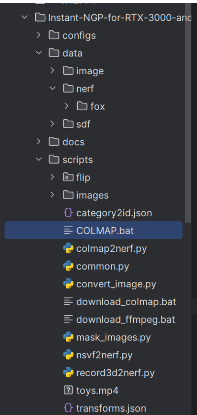Viewport: 197px width, 415px height.
Task: Select the COLMAP.bat file
Action: tap(94, 231)
